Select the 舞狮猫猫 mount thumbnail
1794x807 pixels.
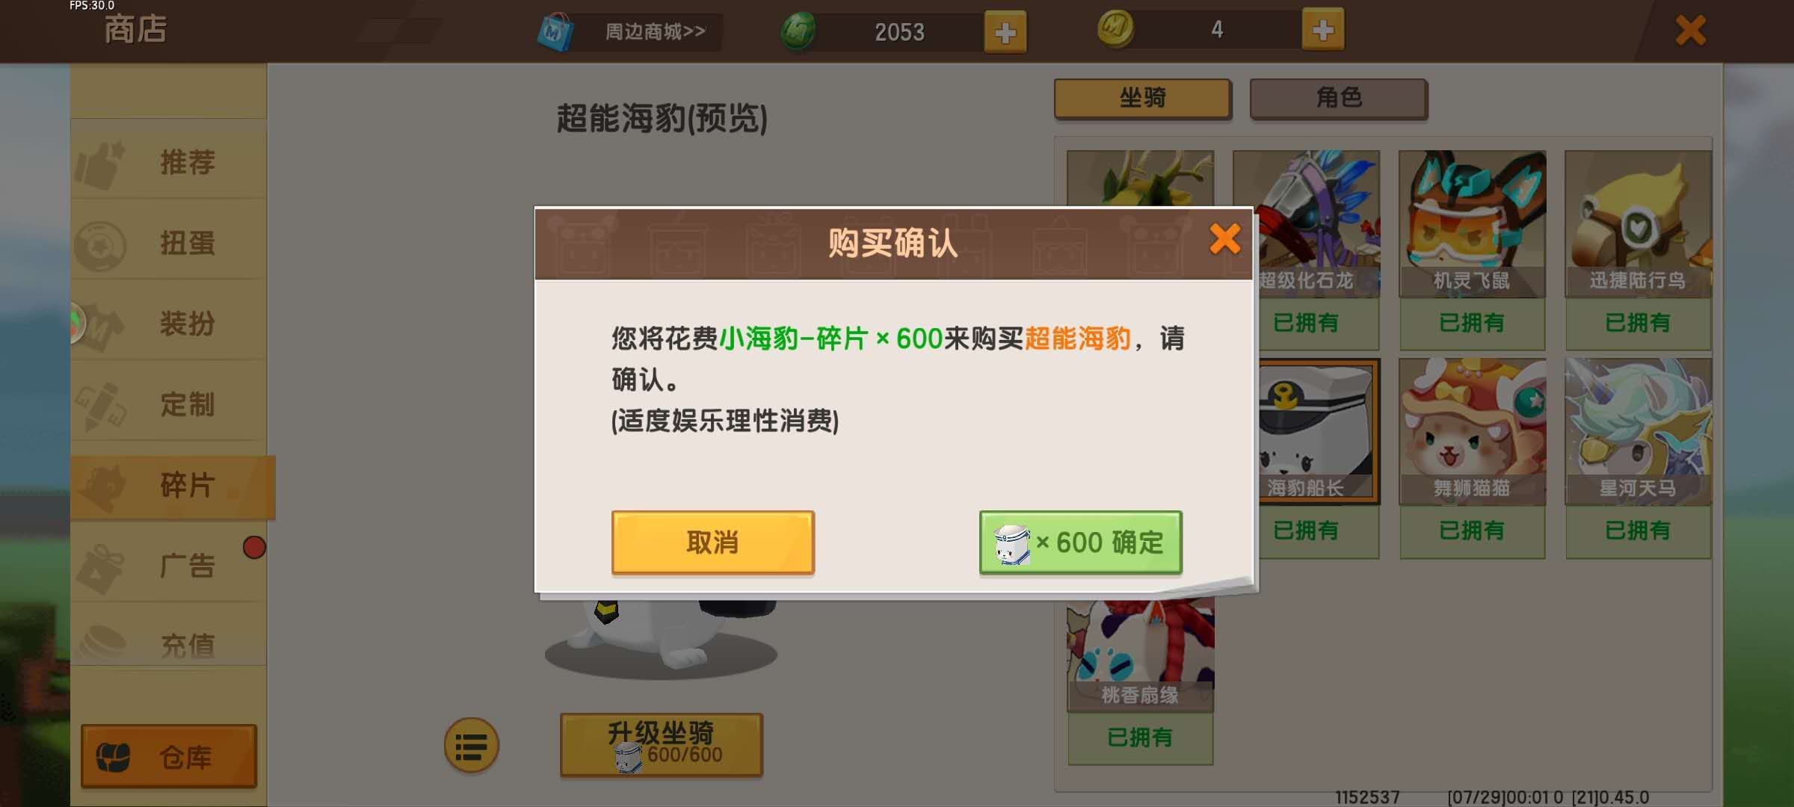(1472, 432)
